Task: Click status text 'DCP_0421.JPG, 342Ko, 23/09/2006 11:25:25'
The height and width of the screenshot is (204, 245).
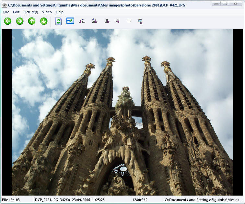Action: coord(70,200)
